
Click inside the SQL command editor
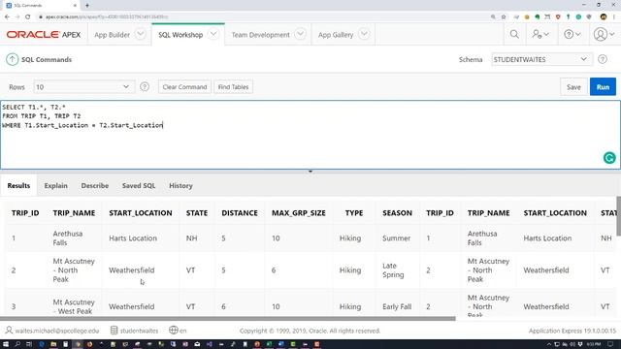click(x=310, y=135)
